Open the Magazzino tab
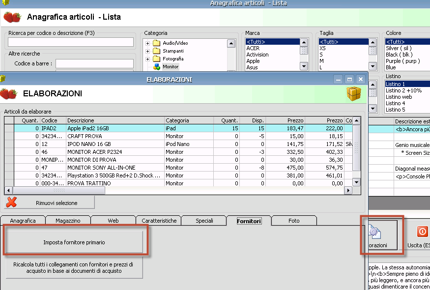This screenshot has height=290, width=430. click(68, 221)
